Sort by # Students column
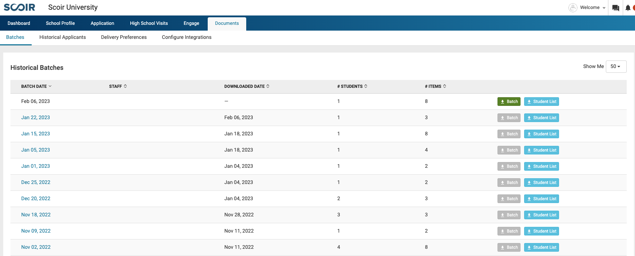 tap(352, 86)
